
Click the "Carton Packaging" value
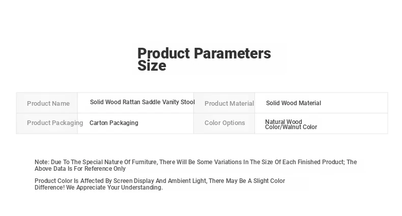(x=113, y=123)
